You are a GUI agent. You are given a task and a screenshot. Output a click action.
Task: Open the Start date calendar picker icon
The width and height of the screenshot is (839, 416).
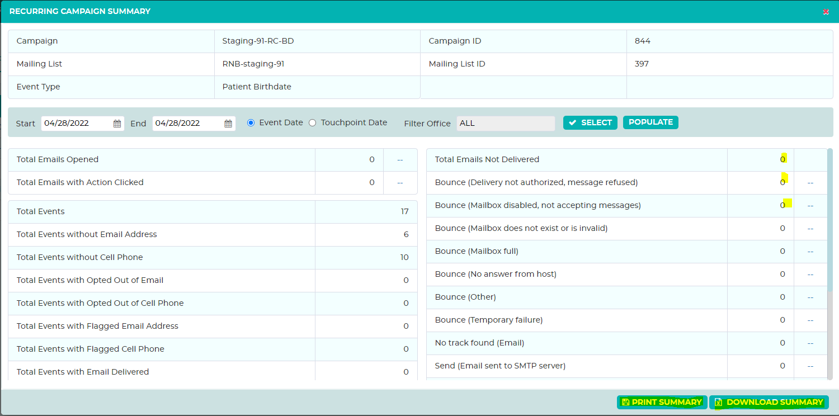tap(117, 124)
